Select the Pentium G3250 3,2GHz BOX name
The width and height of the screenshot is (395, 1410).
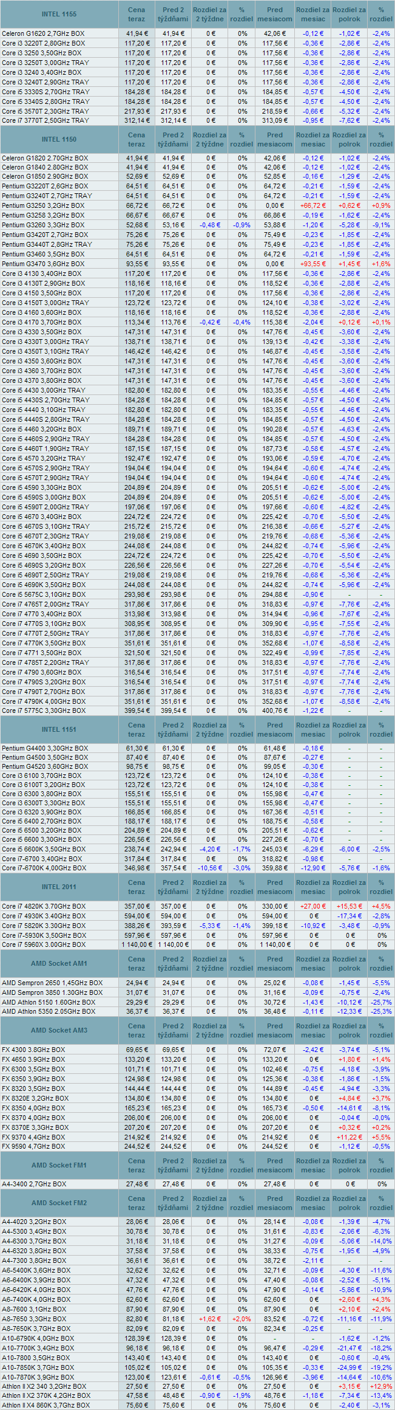(x=43, y=205)
